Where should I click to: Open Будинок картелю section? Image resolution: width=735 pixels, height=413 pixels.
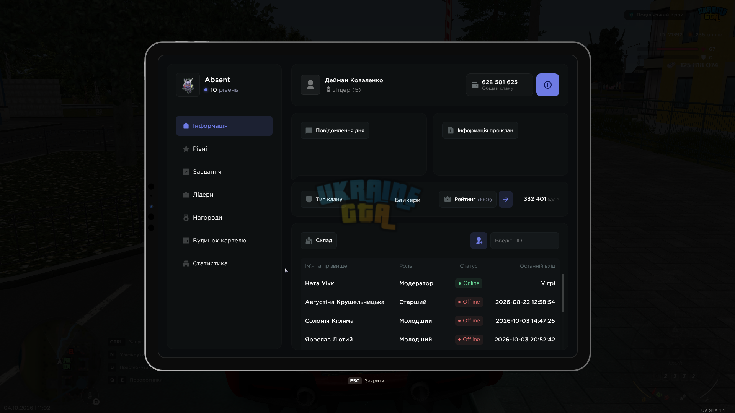coord(224,241)
